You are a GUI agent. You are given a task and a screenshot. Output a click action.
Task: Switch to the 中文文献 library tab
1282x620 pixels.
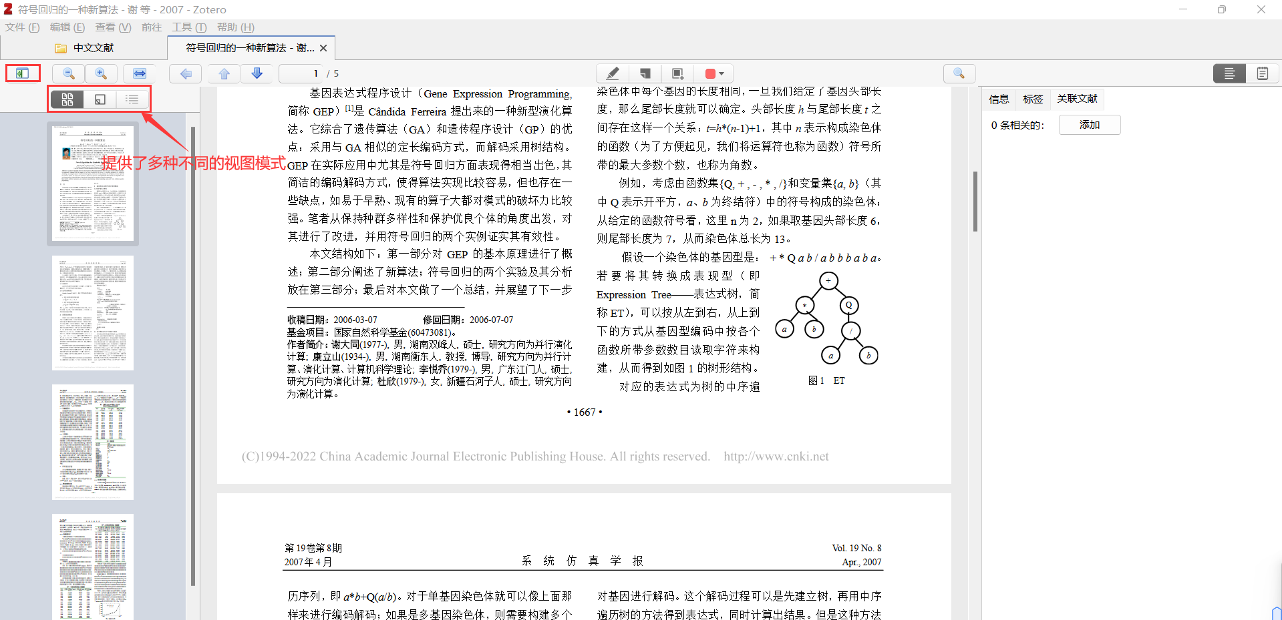click(x=84, y=48)
